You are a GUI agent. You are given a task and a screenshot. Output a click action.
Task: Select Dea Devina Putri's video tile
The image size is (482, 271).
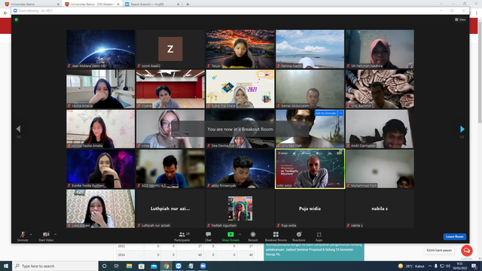(240, 129)
